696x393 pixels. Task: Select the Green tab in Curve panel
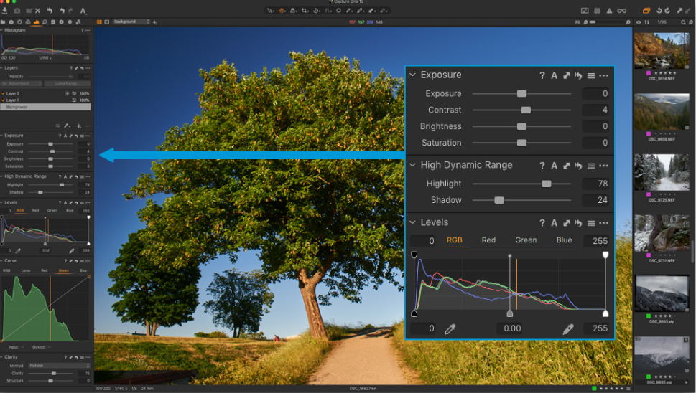point(63,270)
